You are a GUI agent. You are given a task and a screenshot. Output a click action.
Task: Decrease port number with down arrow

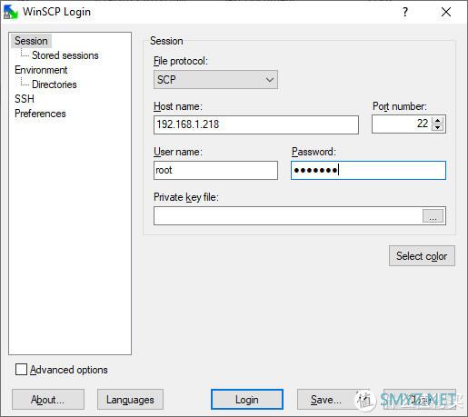tap(437, 127)
